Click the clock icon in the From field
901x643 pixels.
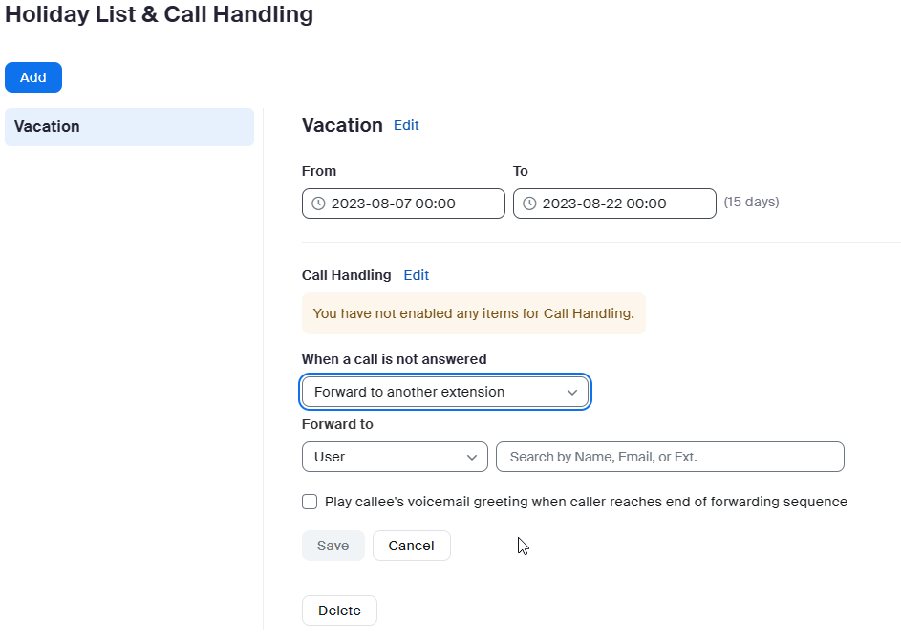pyautogui.click(x=318, y=204)
